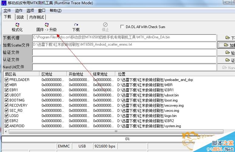235x152 pixels.
Task: Switch to the 回读 tab
Action: [20, 17]
